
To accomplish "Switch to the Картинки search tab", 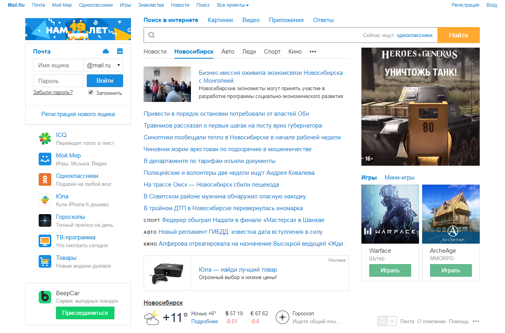I will coord(220,20).
